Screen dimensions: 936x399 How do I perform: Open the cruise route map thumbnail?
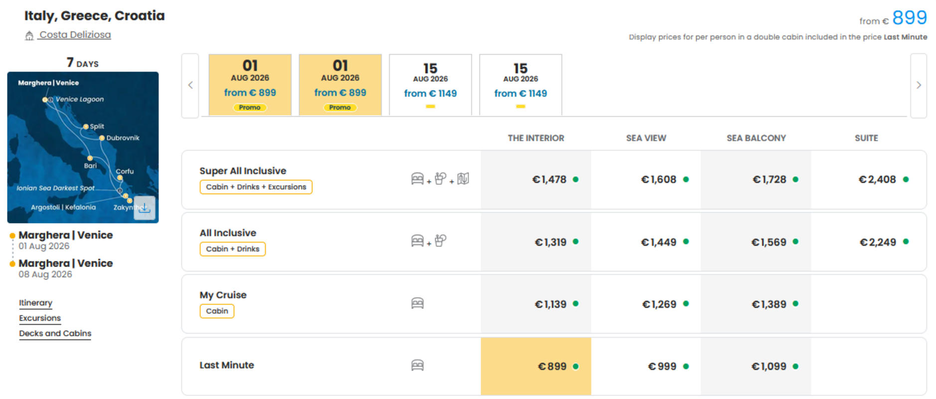pos(83,147)
